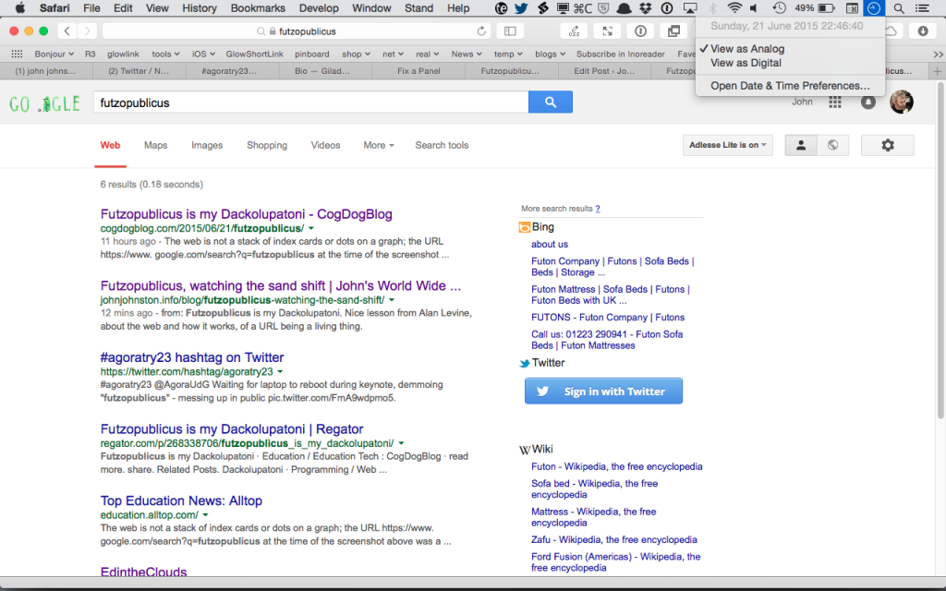The height and width of the screenshot is (591, 946).
Task: Switch to the Images search tab
Action: (207, 145)
